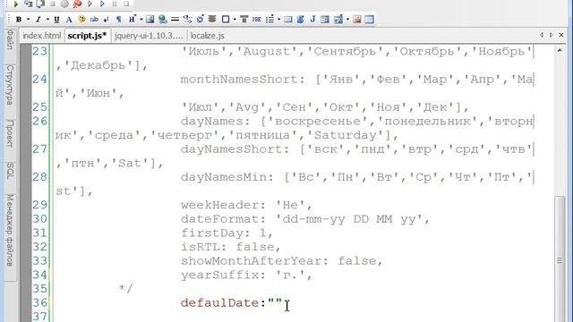The width and height of the screenshot is (573, 322).
Task: Insert image with the picture icon
Action: (x=150, y=20)
